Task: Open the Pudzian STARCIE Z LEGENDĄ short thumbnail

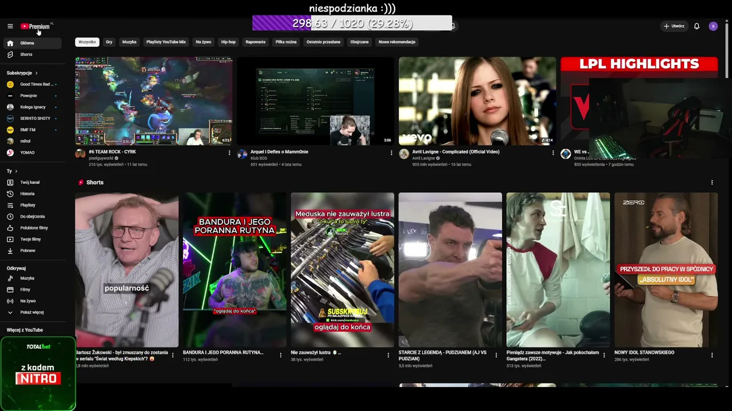Action: [450, 270]
